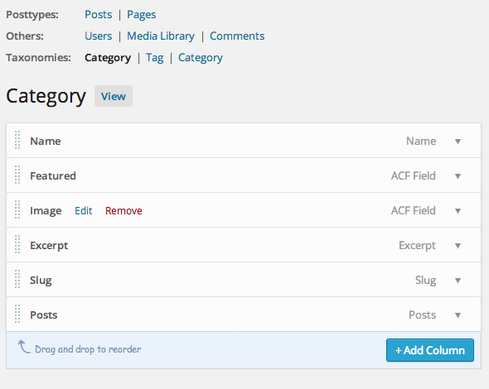Switch to Media Library columns
This screenshot has height=389, width=489.
[x=161, y=36]
